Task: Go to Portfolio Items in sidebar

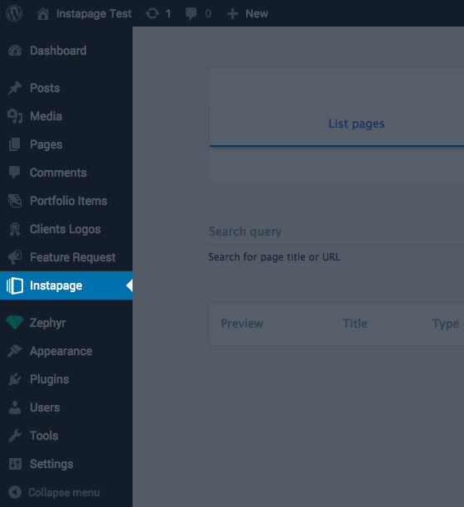Action: 66,201
